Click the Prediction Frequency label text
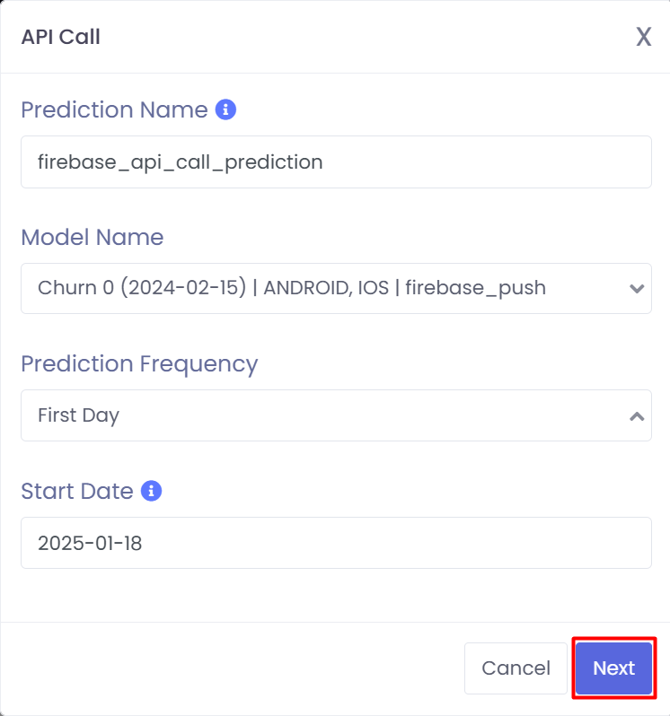The width and height of the screenshot is (670, 716). (x=139, y=364)
